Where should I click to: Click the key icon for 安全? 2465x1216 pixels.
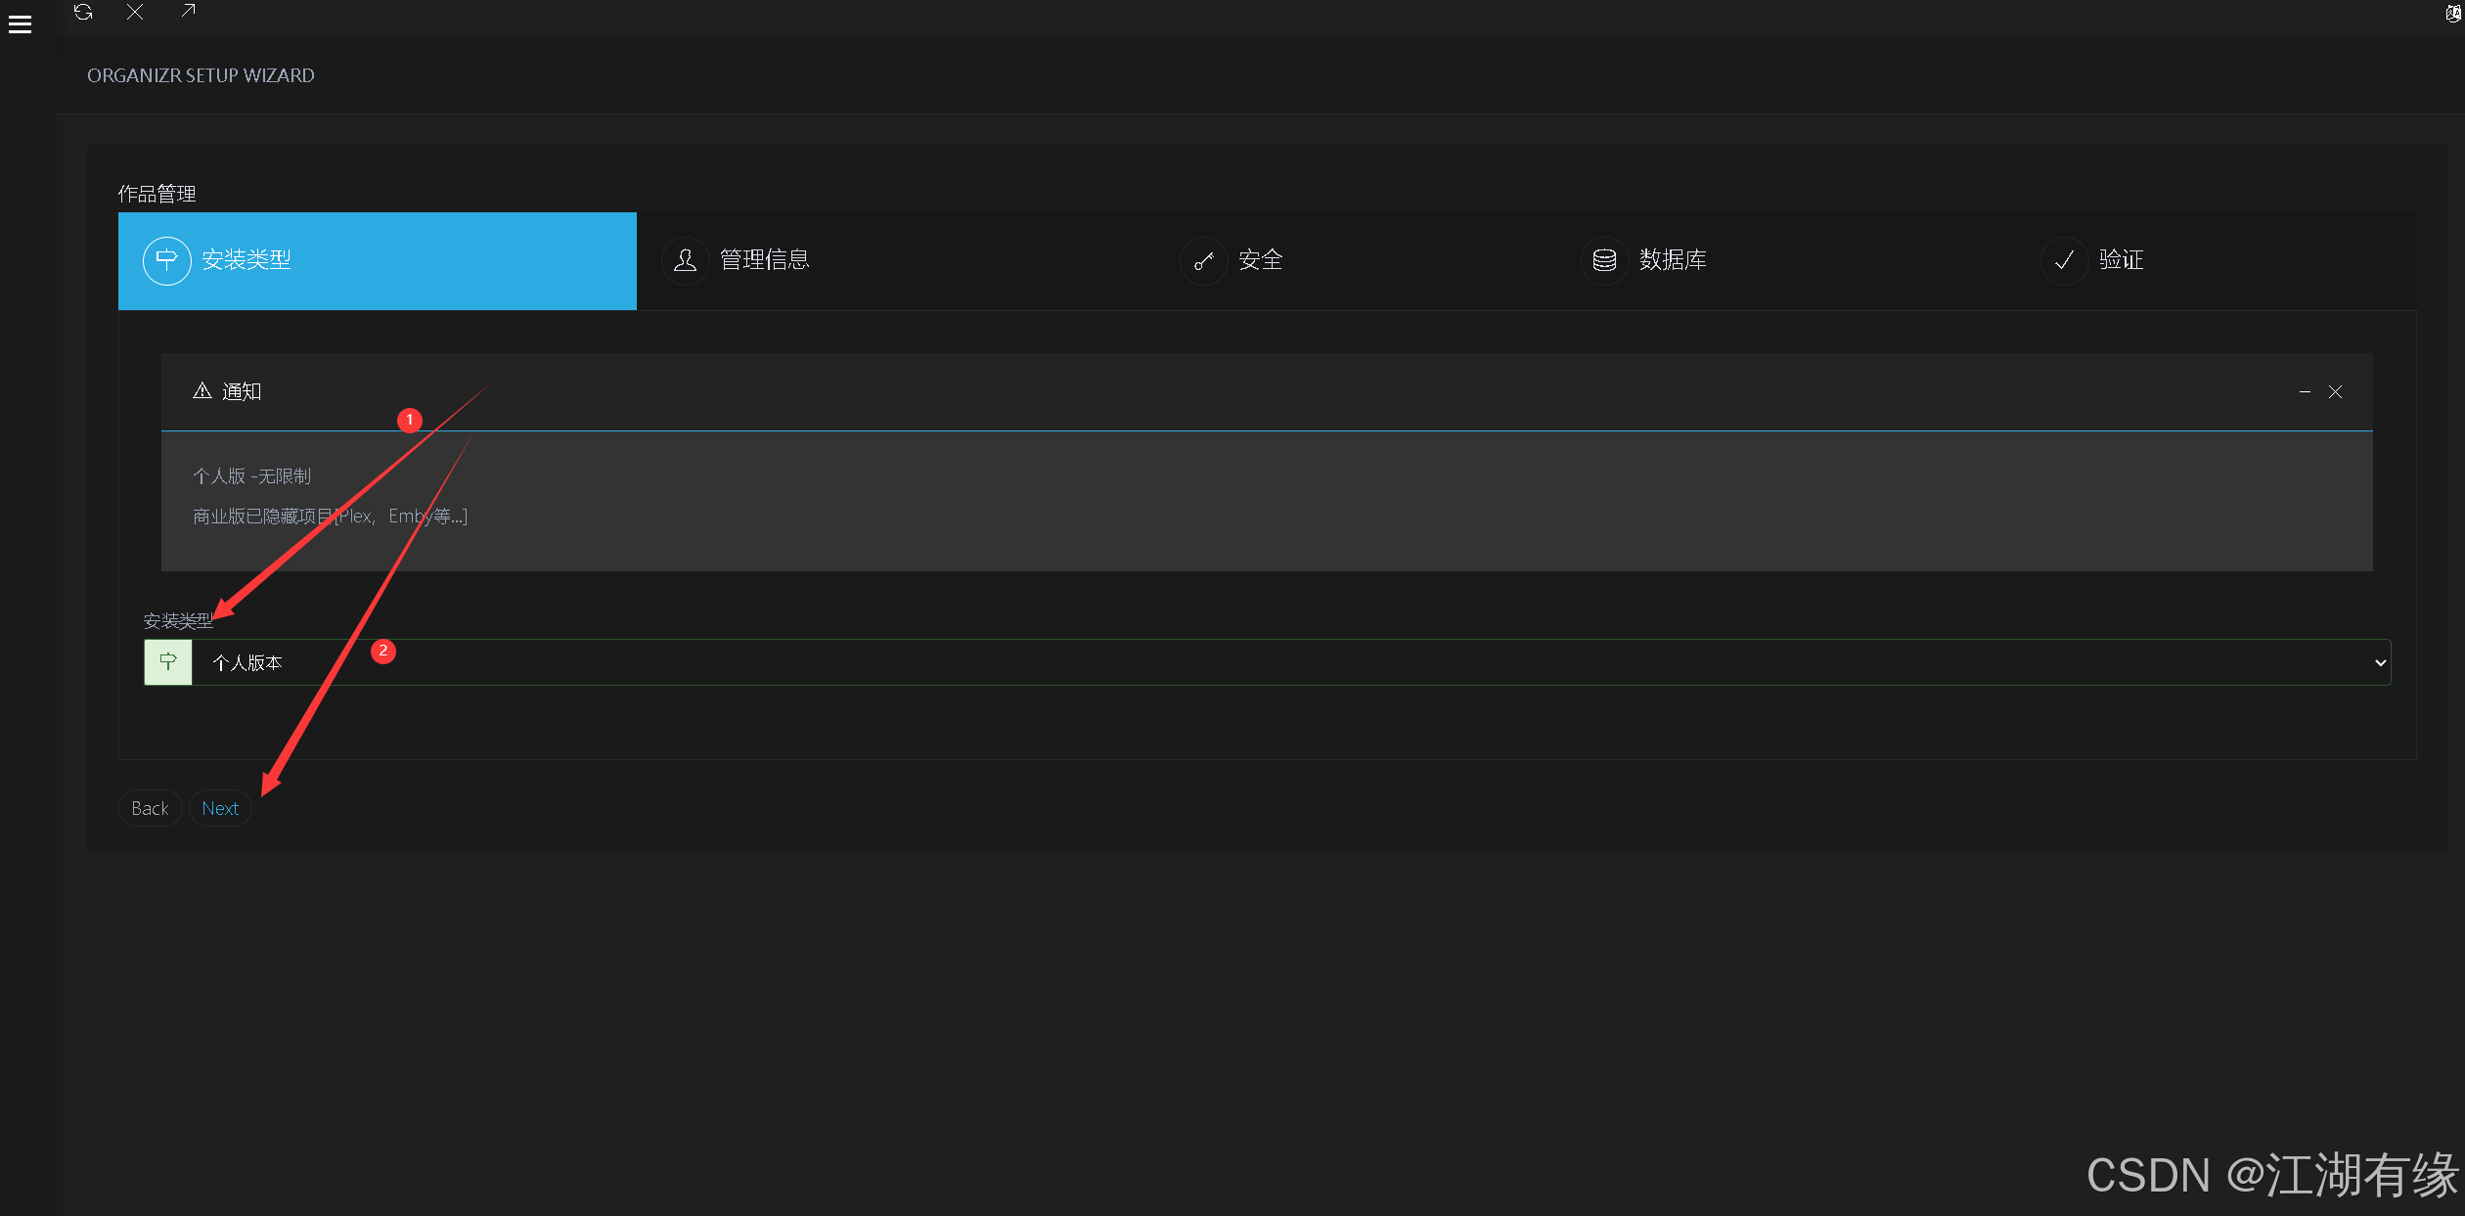click(x=1203, y=260)
